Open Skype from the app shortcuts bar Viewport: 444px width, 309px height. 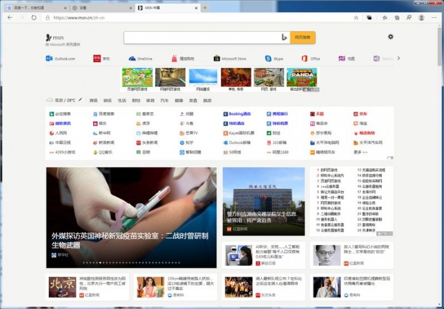coord(274,58)
